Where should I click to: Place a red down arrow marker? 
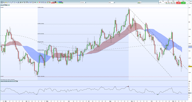click(39, 2)
